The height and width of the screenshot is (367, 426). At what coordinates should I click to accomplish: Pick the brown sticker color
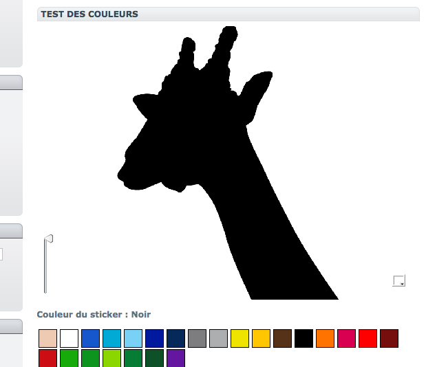click(x=282, y=338)
